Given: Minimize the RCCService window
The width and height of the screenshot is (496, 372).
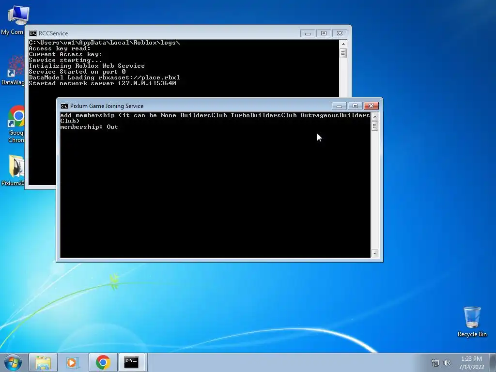Looking at the screenshot, I should pyautogui.click(x=308, y=33).
